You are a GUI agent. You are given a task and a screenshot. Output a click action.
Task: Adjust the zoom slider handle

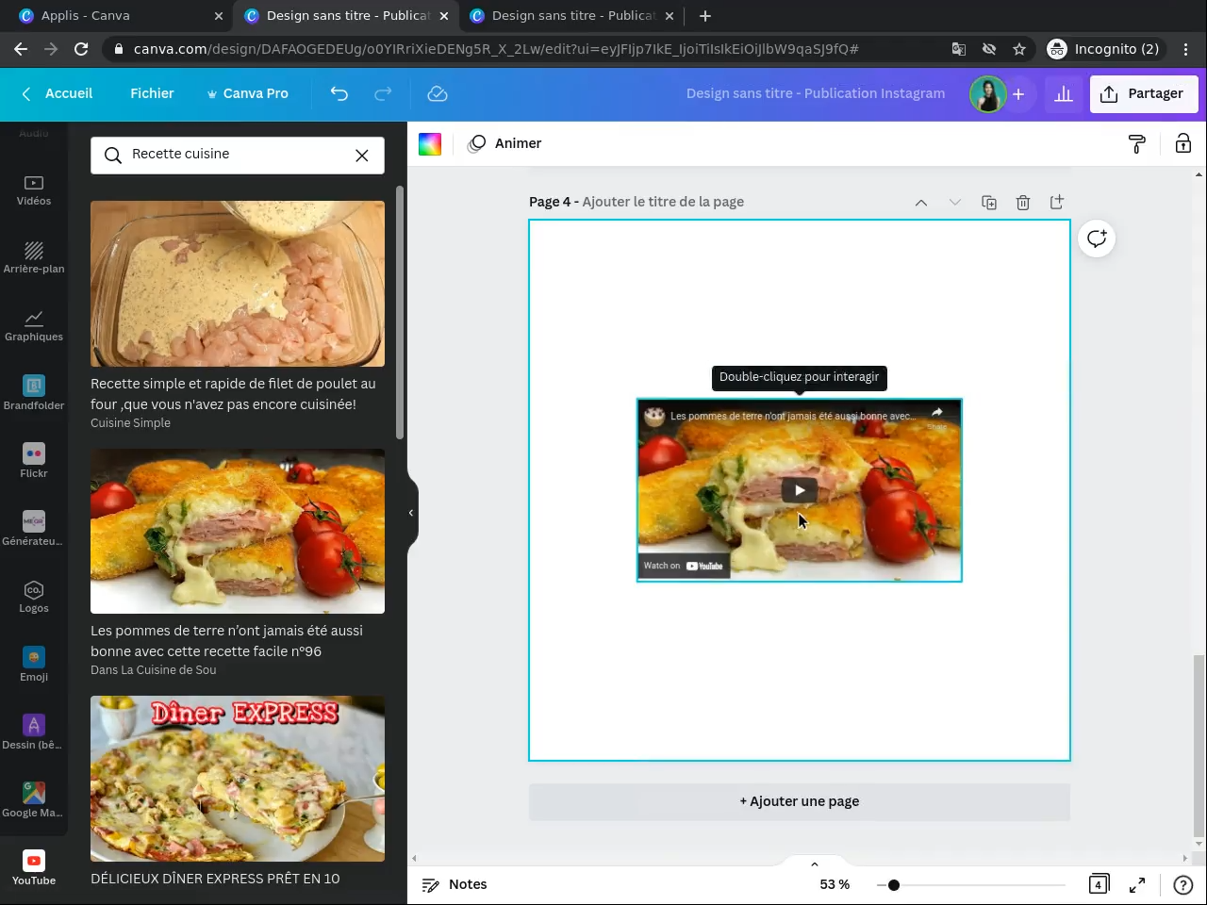894,884
